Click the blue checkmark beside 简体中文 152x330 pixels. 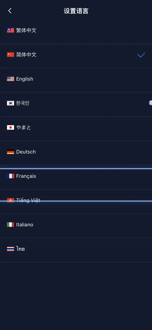[x=141, y=55]
